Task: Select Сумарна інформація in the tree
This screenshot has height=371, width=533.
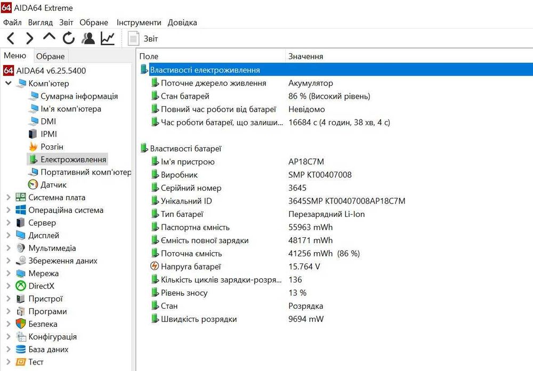Action: [79, 96]
